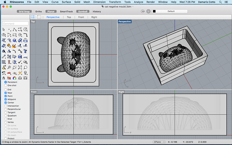
Task: Click the Command input field
Action: (x=15, y=23)
